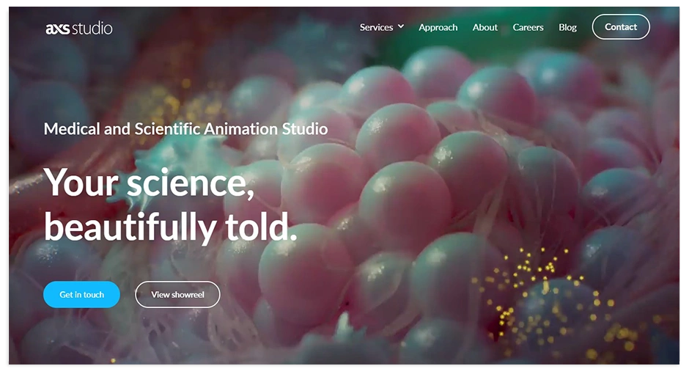The width and height of the screenshot is (689, 377).
Task: Click the bold 'axs' part of logo
Action: (57, 29)
